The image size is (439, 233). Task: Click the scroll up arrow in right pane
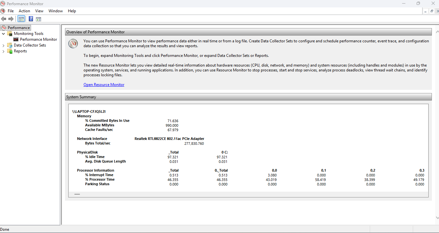click(x=437, y=32)
